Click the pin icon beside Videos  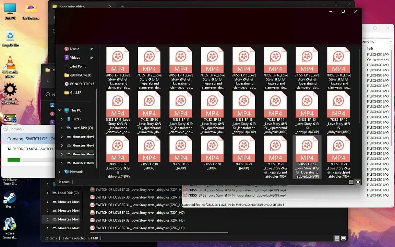point(92,58)
